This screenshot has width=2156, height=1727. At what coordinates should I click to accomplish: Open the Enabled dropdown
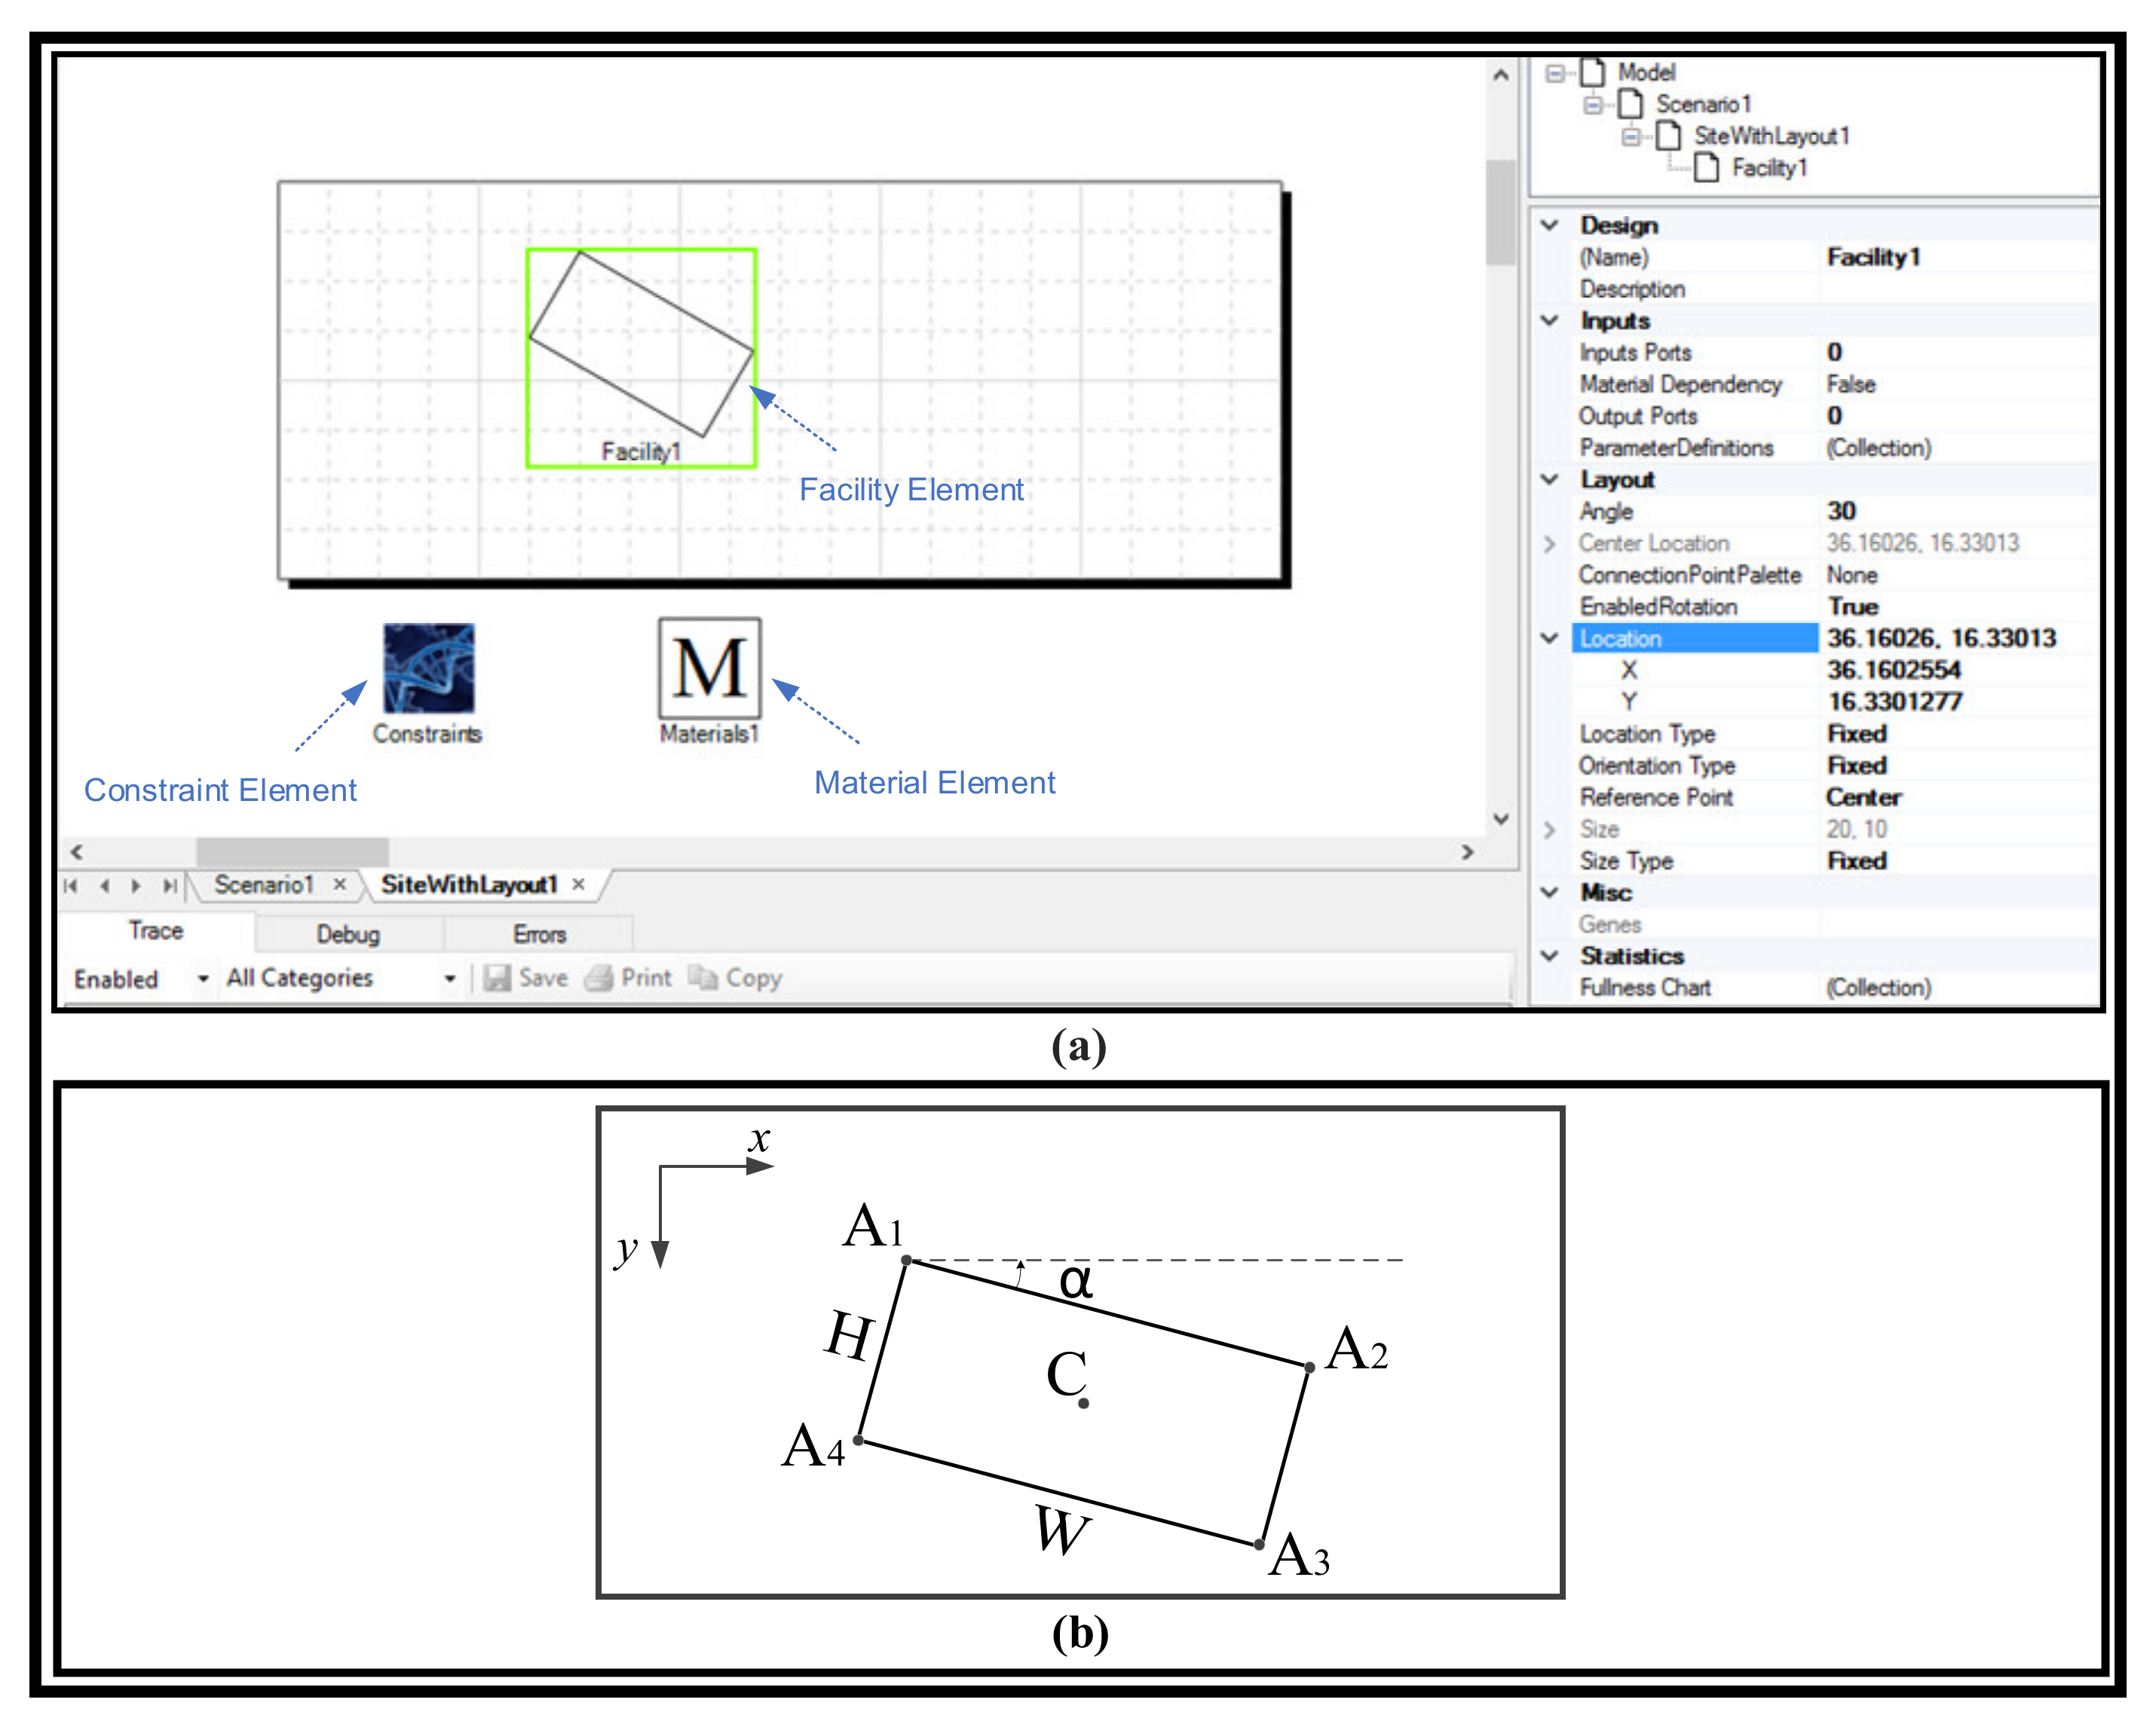point(203,979)
